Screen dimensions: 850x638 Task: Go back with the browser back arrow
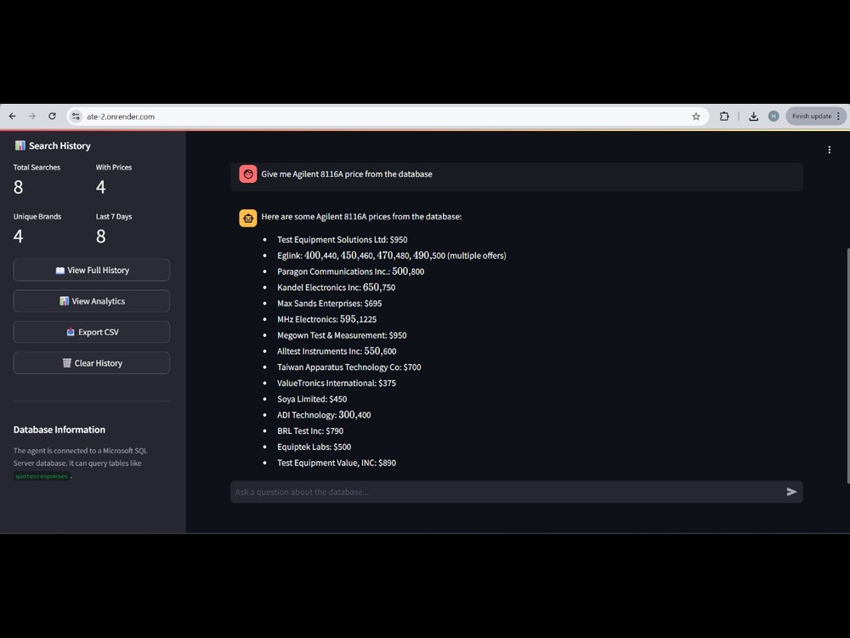[x=13, y=116]
